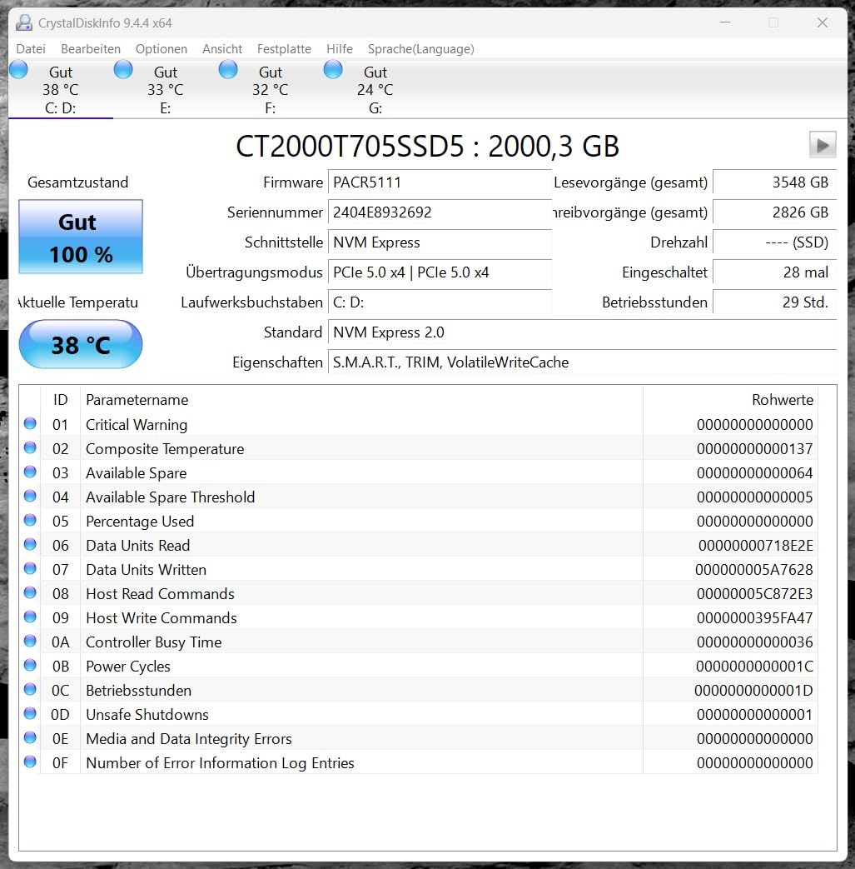This screenshot has height=869, width=855.
Task: Select the F: drive status orb
Action: (228, 70)
